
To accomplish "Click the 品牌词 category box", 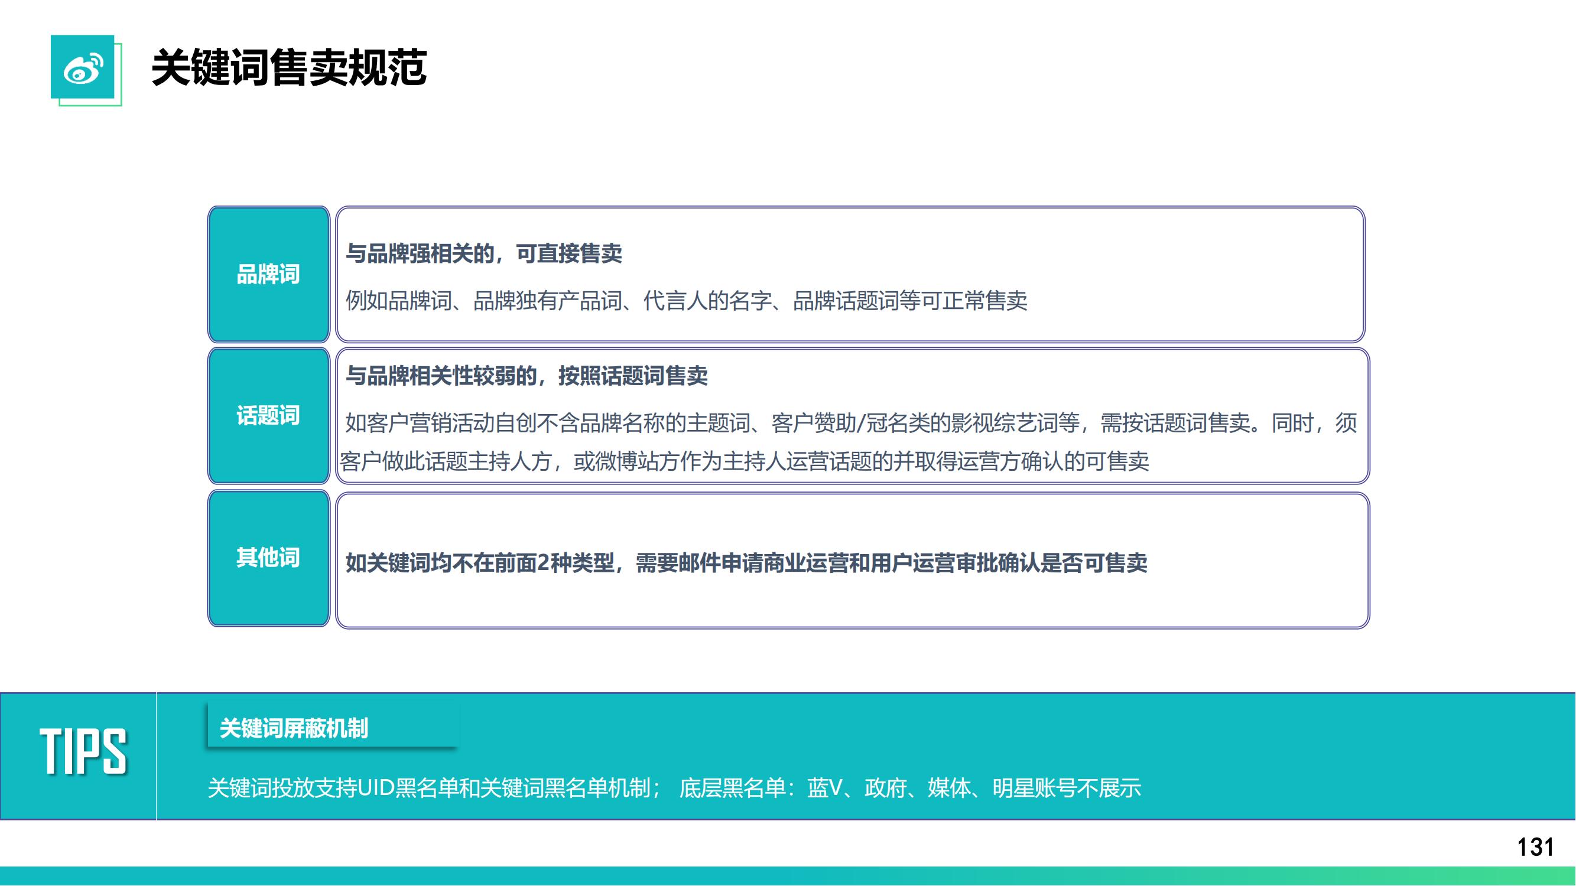I will point(269,274).
